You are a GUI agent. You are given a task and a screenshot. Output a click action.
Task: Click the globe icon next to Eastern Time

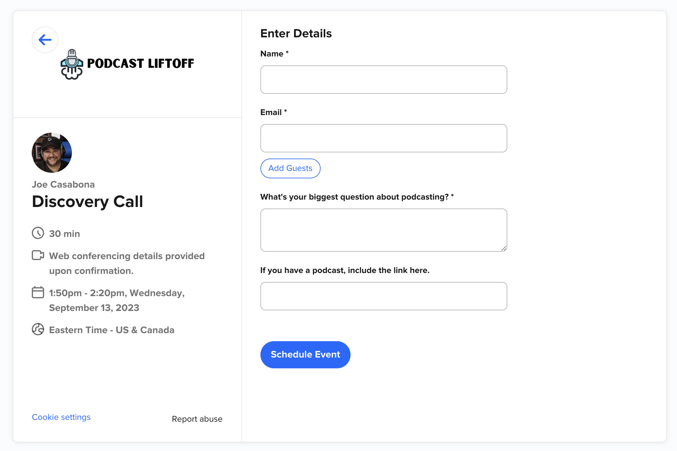(38, 329)
